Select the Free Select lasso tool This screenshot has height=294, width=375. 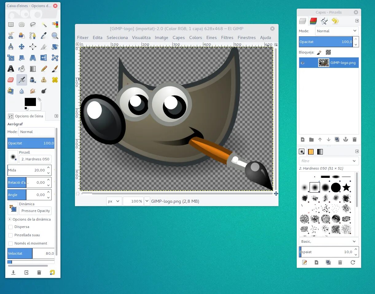click(33, 25)
